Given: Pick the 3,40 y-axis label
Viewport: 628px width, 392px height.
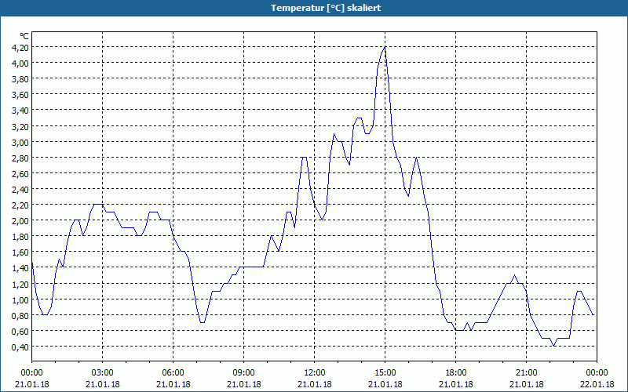Looking at the screenshot, I should pyautogui.click(x=20, y=111).
